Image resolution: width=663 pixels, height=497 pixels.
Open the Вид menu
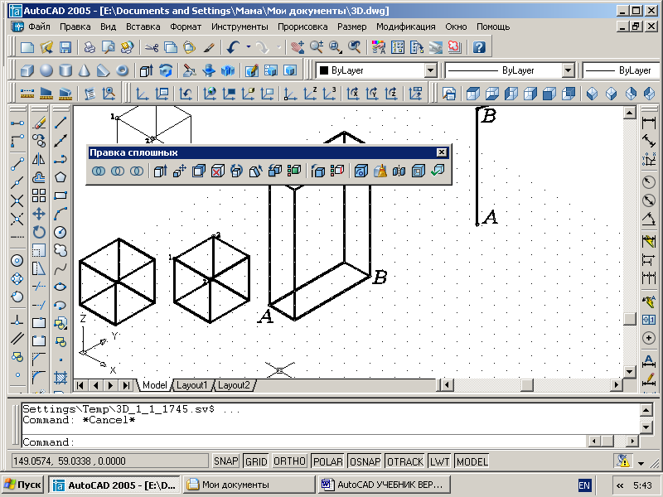point(108,27)
